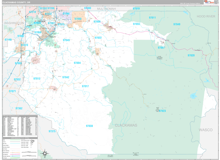The width and height of the screenshot is (220, 160).
Task: Select the 97011 ZIP code area
Action: point(152,18)
